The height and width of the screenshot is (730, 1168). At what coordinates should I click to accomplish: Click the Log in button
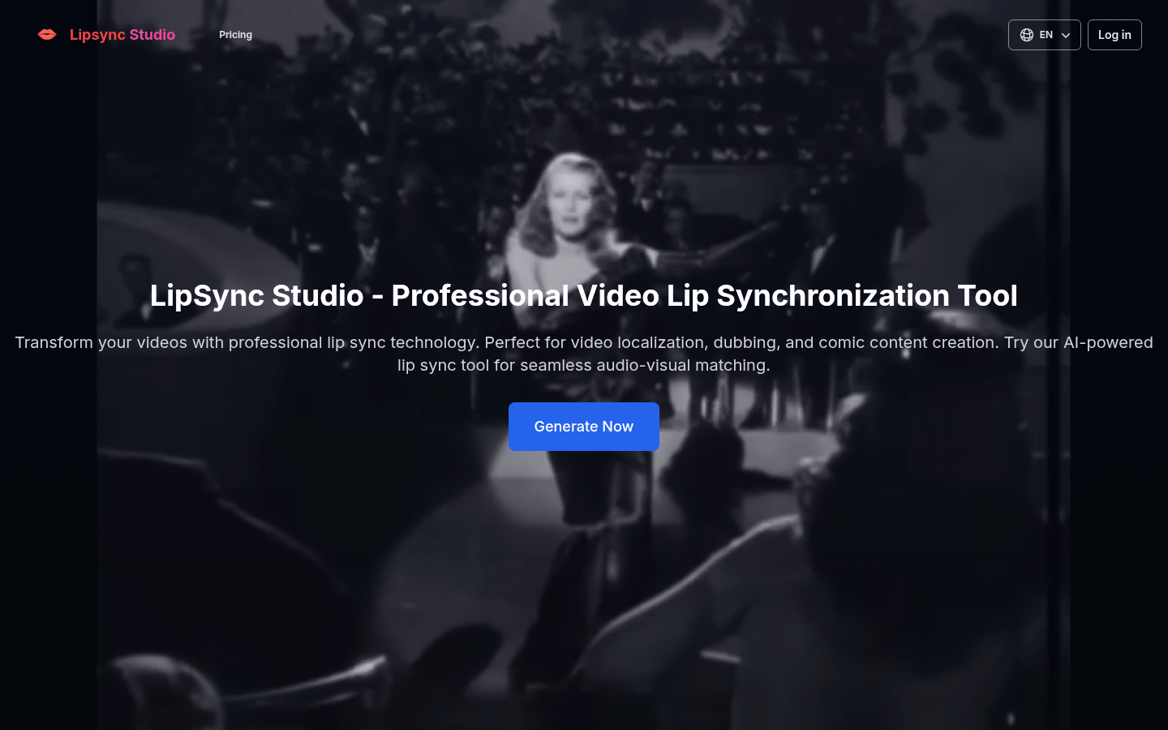coord(1114,35)
